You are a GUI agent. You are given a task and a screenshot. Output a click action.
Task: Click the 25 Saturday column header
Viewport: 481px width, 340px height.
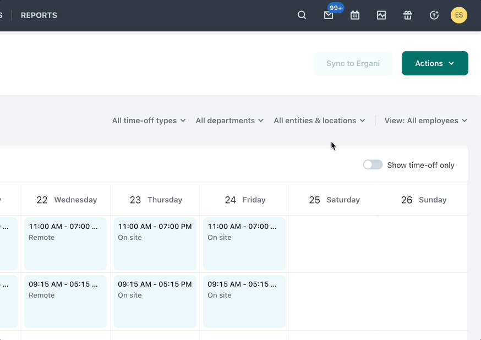(334, 200)
